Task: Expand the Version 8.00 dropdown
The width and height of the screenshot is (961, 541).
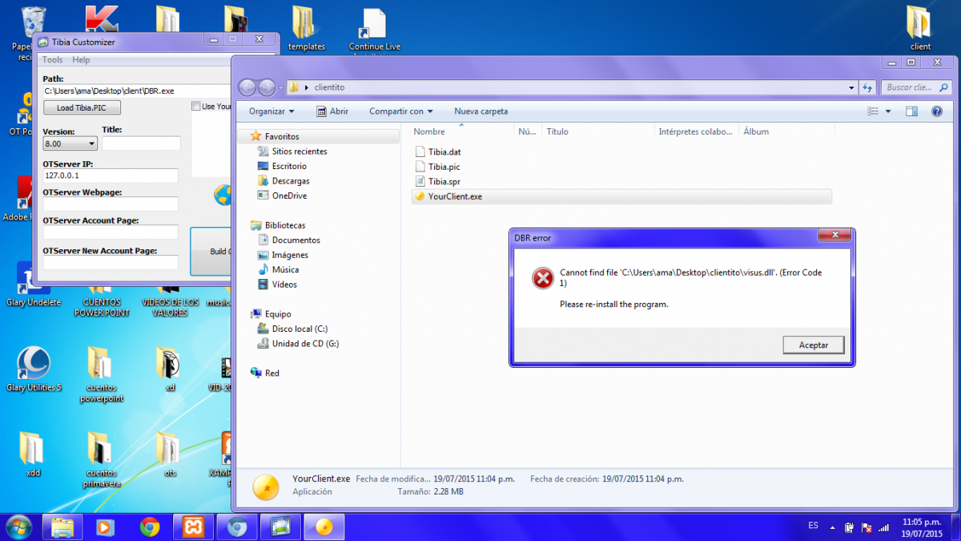Action: [70, 143]
